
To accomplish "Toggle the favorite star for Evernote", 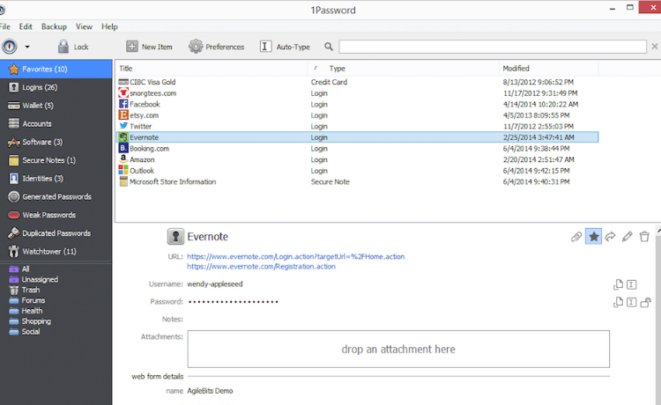I will 593,237.
